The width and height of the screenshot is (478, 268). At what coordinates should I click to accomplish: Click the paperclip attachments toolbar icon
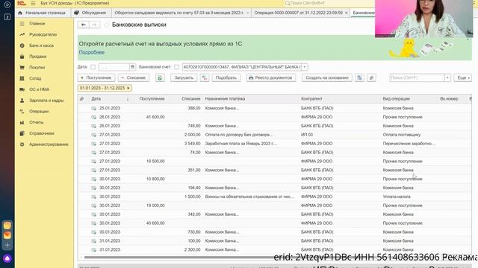(371, 77)
